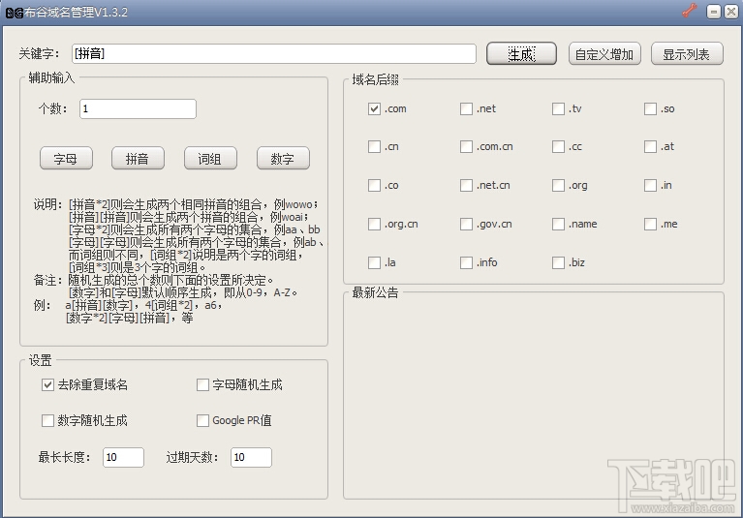The height and width of the screenshot is (518, 743).
Task: Select the .org suffix checkbox
Action: [x=558, y=185]
